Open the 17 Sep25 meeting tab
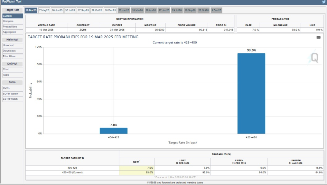 coord(83,10)
